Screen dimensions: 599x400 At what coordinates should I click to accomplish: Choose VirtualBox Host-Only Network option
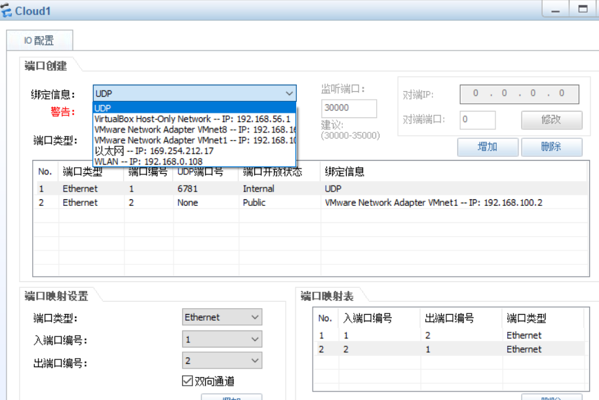195,119
